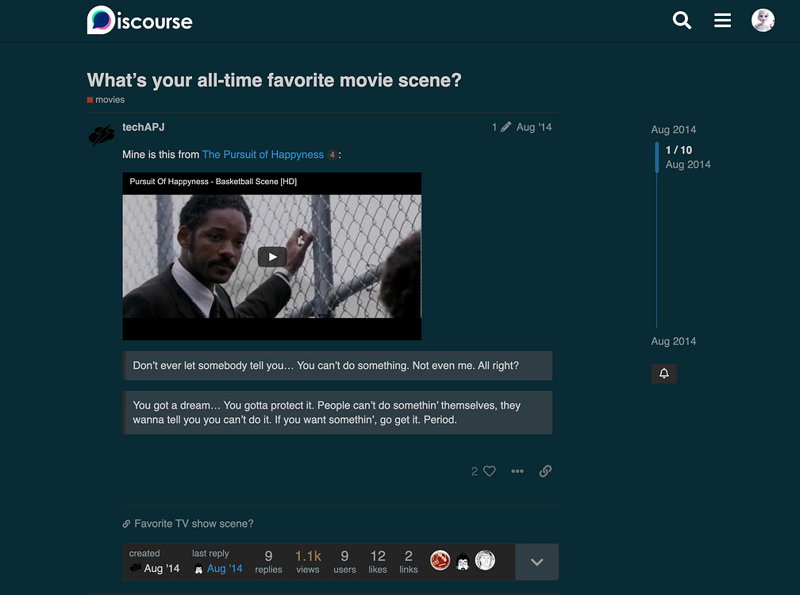Like the post with heart icon
Viewport: 800px width, 595px height.
[x=489, y=471]
